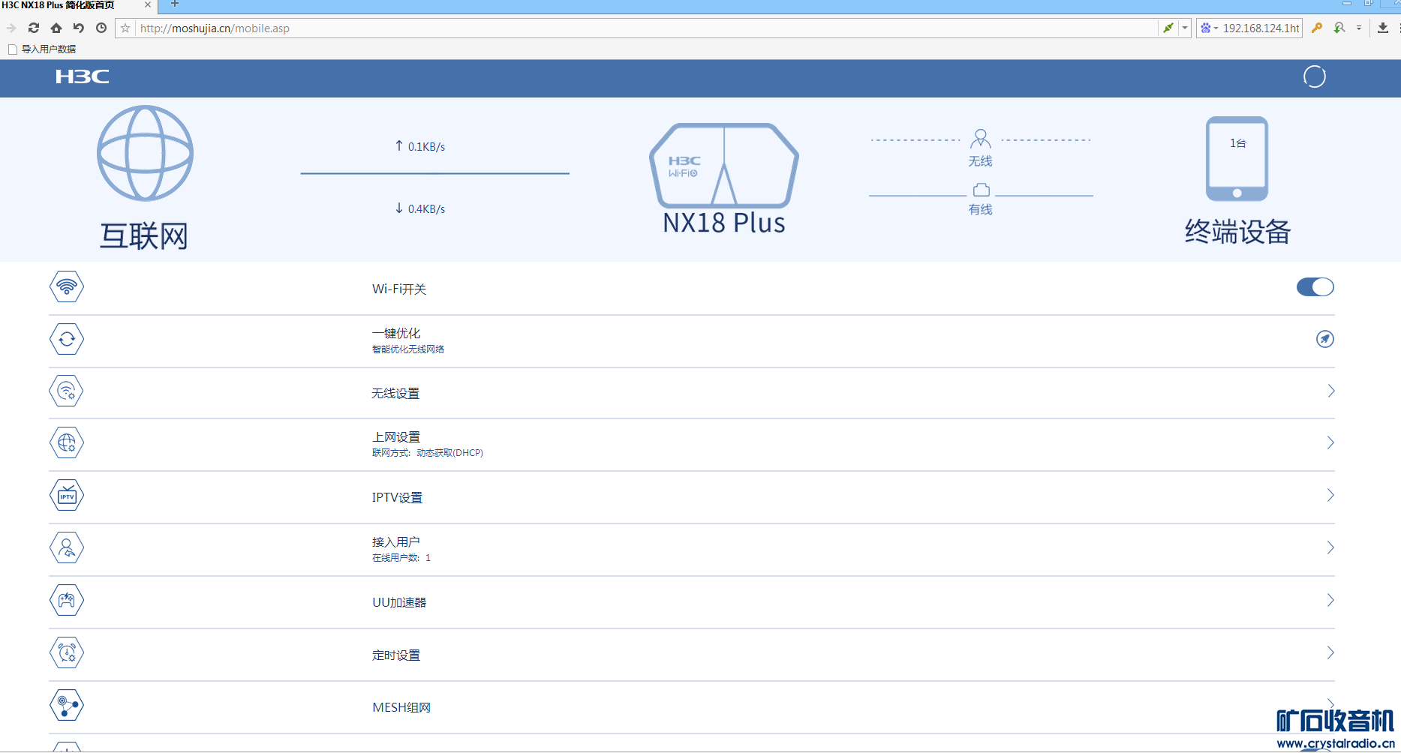Click the H3C logo in header
This screenshot has width=1401, height=753.
tap(83, 76)
